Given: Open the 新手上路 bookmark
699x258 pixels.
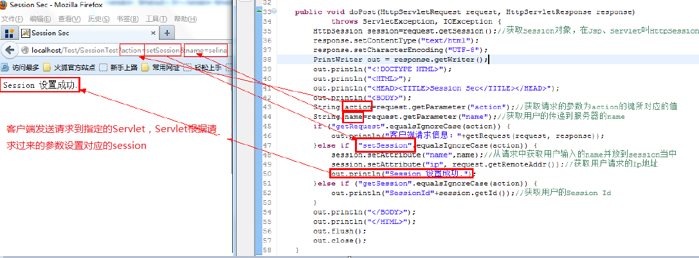Looking at the screenshot, I should 118,67.
